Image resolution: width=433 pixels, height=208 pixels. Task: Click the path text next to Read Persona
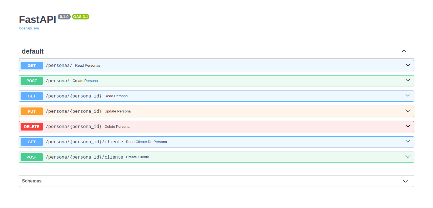tap(74, 96)
